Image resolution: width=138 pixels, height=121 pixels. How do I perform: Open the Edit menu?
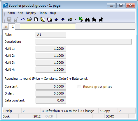click(x=20, y=13)
